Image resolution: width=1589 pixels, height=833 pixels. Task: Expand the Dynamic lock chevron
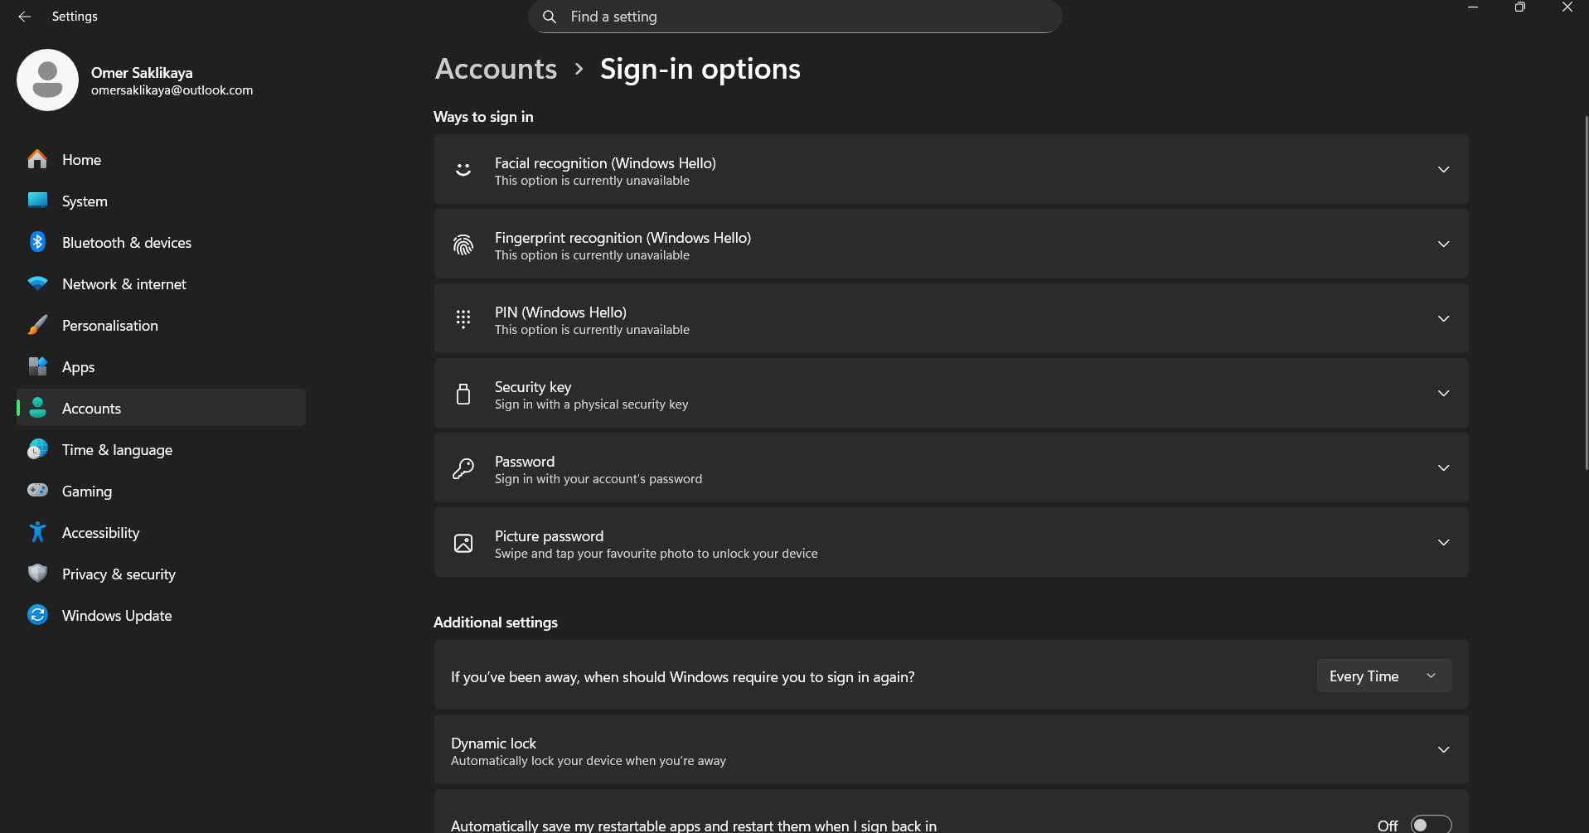point(1443,750)
